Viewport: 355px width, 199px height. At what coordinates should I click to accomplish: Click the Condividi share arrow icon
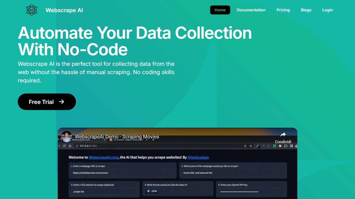pos(283,135)
